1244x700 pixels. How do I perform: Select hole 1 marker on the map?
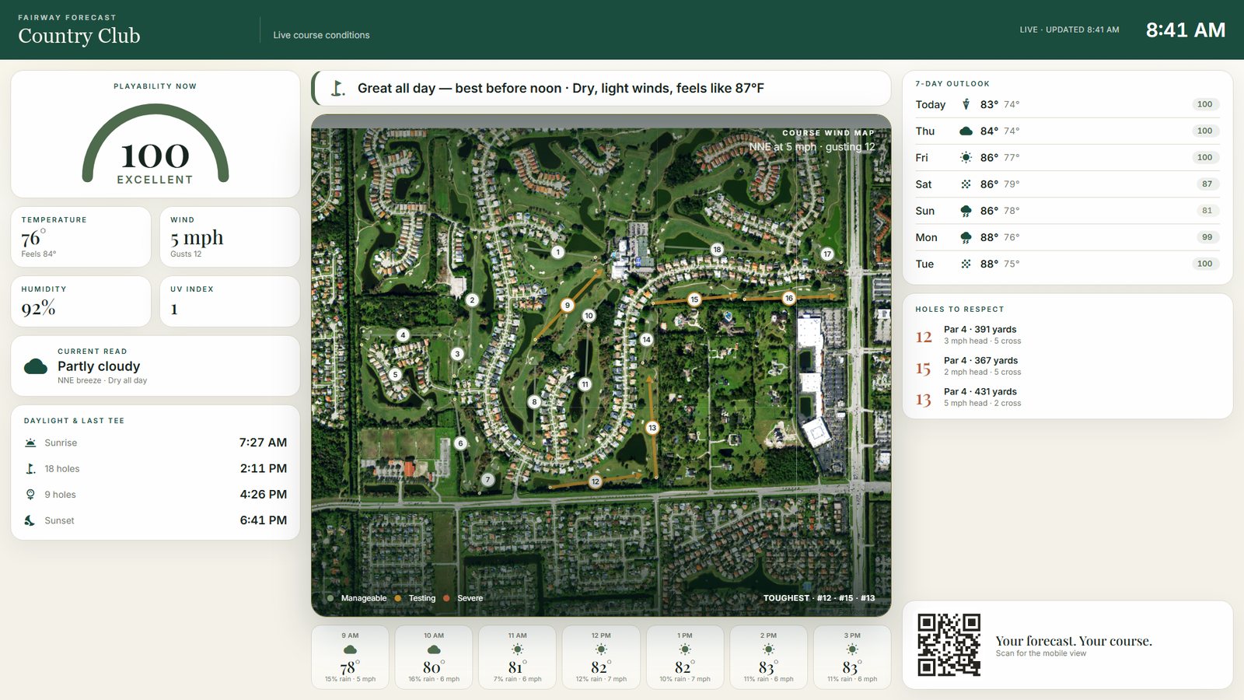coord(557,252)
